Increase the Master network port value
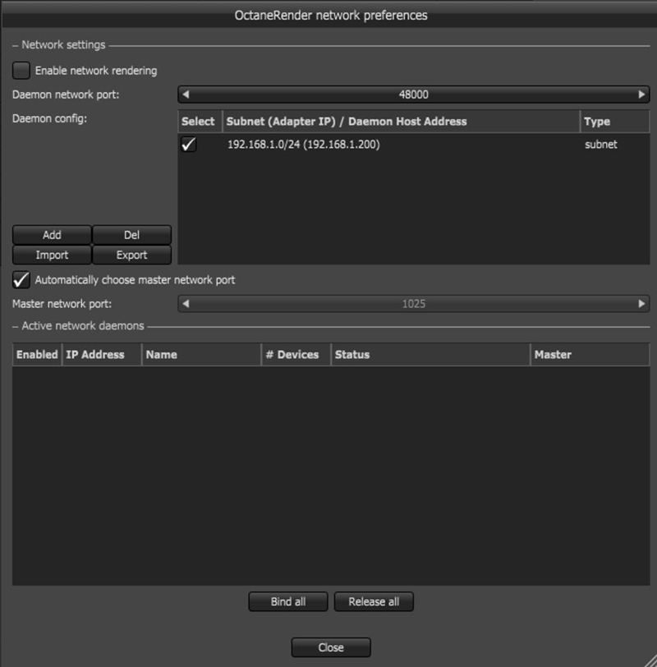This screenshot has height=667, width=657. pos(641,304)
